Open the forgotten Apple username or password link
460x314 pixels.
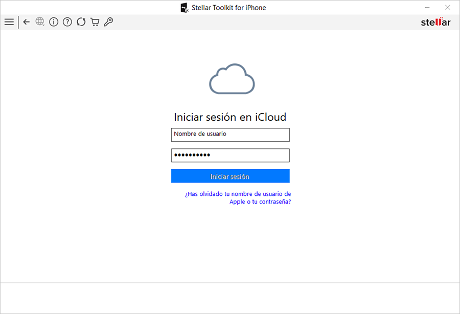pos(238,198)
